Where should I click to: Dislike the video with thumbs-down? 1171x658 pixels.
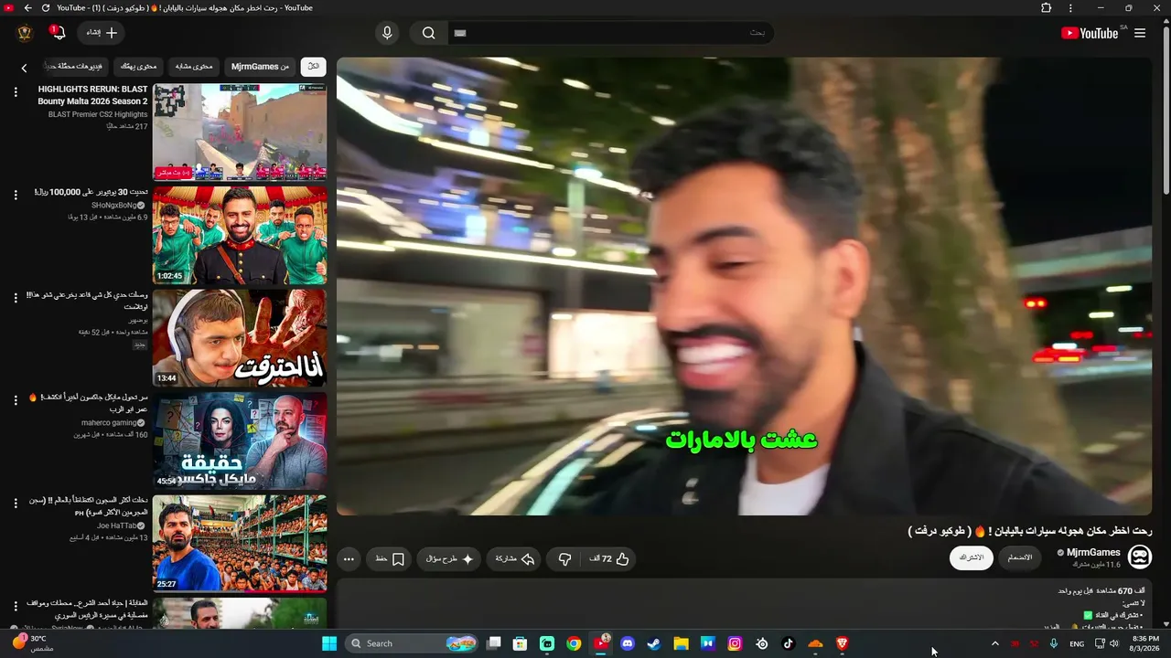(x=565, y=558)
